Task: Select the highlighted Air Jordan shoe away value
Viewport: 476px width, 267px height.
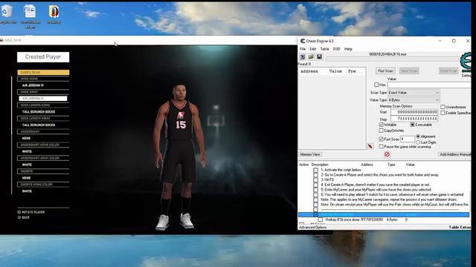Action: [x=43, y=99]
